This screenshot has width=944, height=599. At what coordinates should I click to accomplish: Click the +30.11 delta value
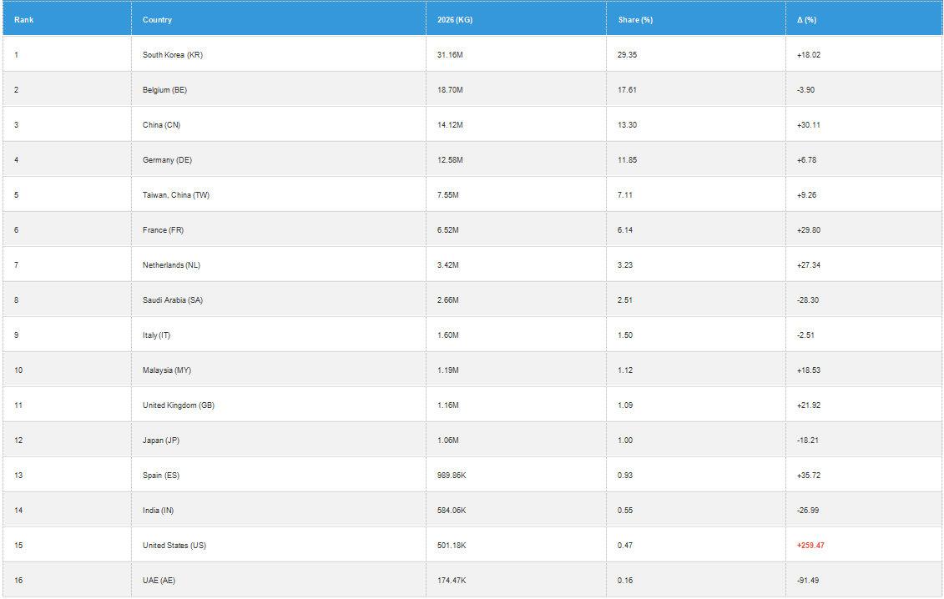click(x=809, y=124)
